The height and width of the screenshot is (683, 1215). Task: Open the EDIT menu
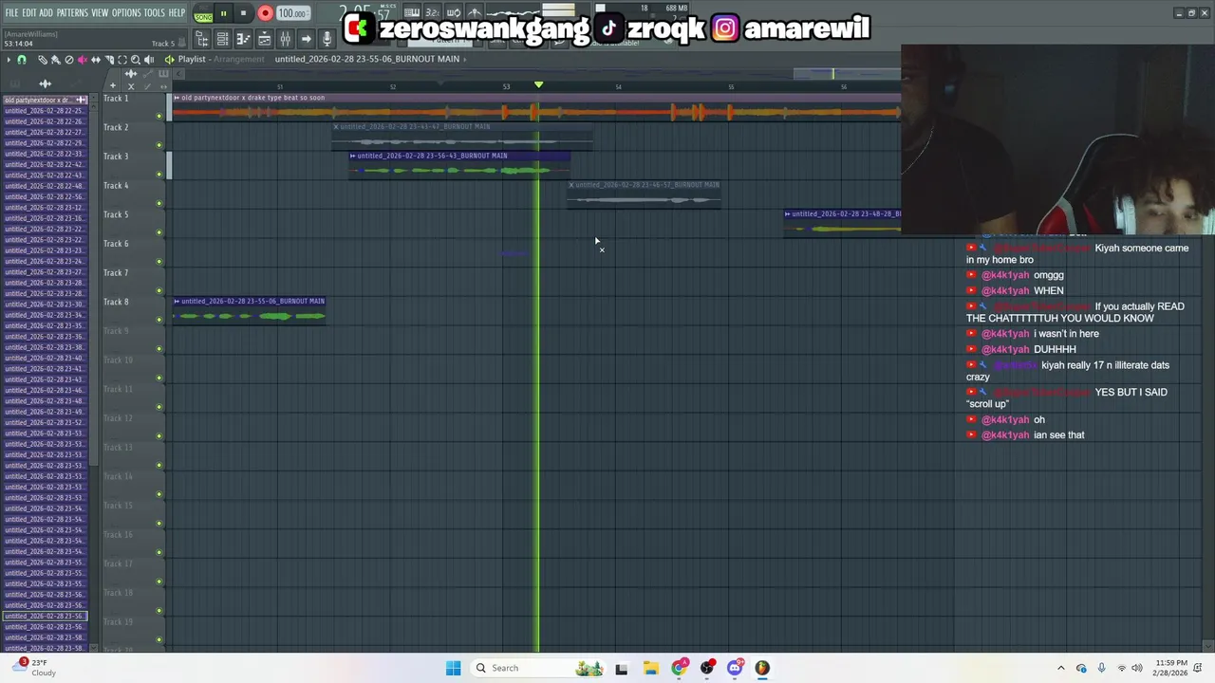point(29,12)
